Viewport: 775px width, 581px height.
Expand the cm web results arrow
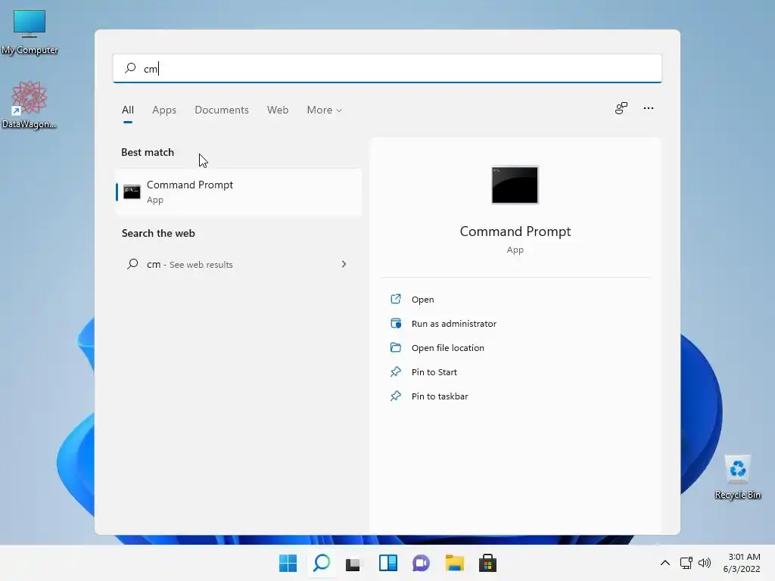click(344, 264)
